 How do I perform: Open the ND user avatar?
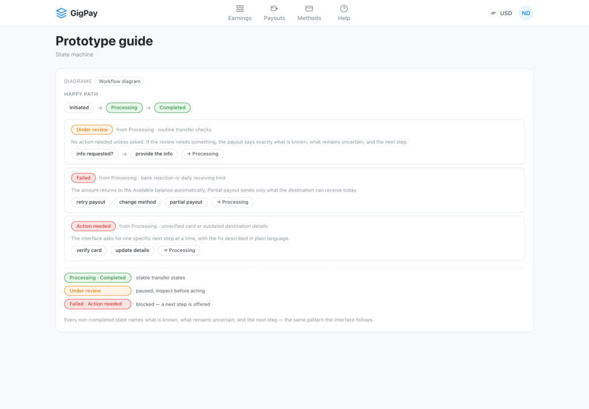pos(526,13)
